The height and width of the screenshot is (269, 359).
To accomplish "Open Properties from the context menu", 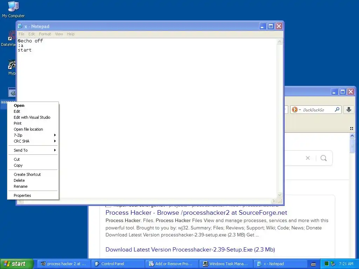I will pyautogui.click(x=33, y=195).
